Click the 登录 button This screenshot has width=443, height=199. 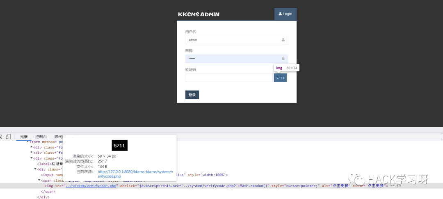click(192, 95)
